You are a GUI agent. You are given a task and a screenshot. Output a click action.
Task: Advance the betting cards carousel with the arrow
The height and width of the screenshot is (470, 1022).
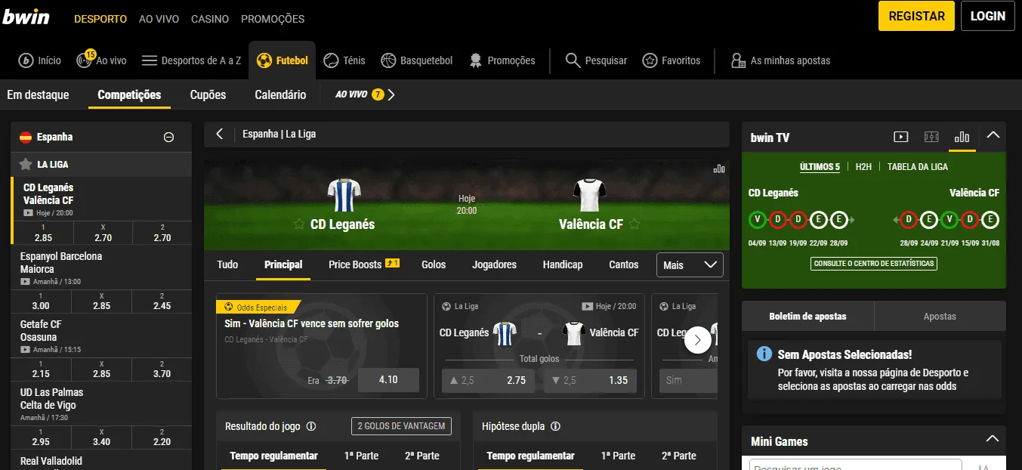tap(697, 340)
